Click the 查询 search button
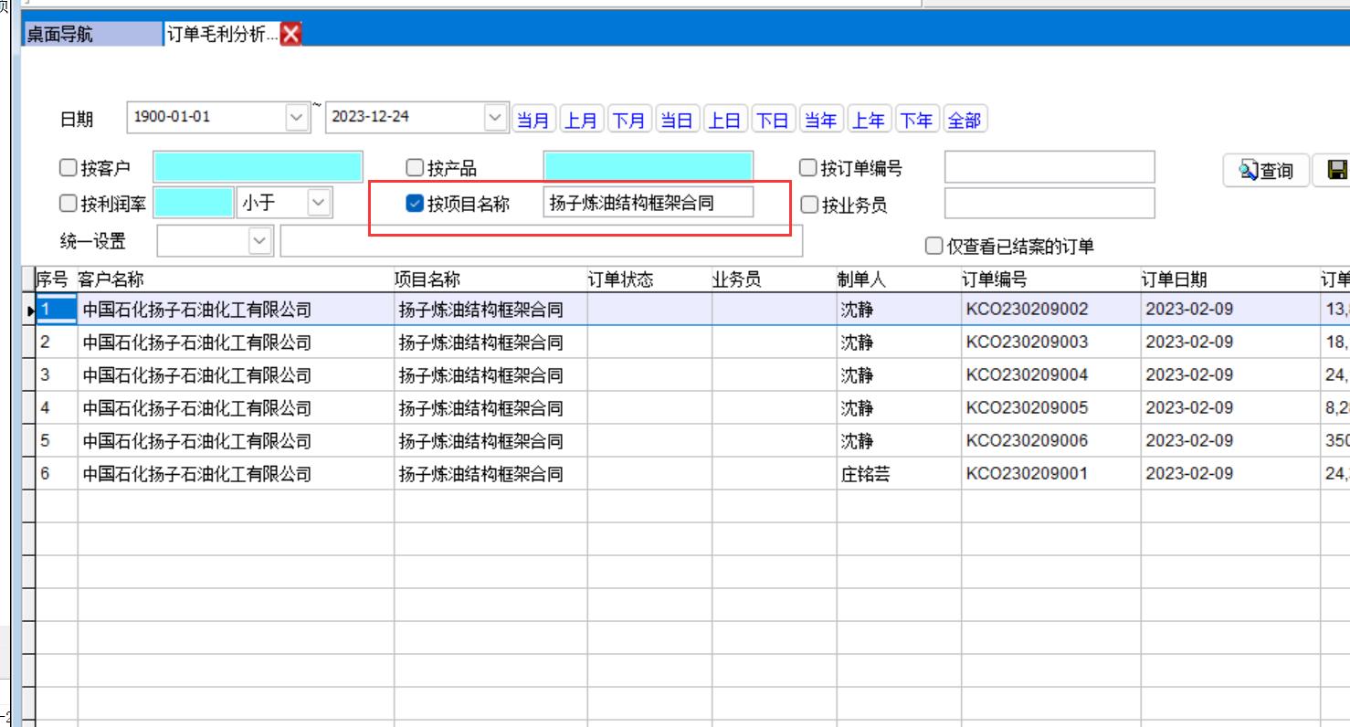This screenshot has height=727, width=1350. tap(1266, 171)
